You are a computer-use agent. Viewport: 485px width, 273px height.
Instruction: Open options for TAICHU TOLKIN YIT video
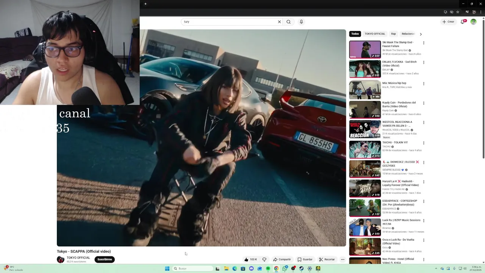424,143
